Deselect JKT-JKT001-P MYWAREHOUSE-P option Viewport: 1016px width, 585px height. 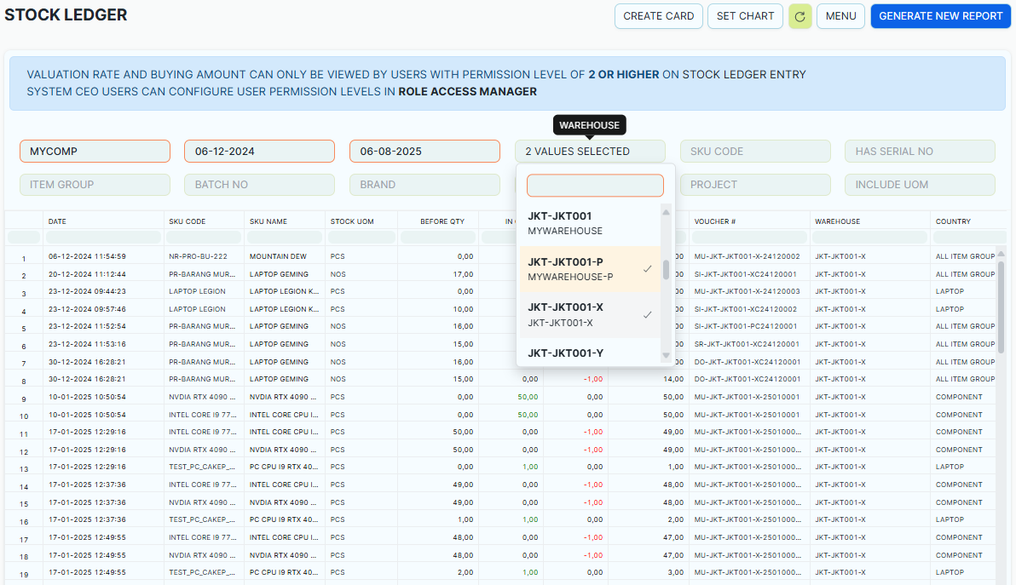[590, 269]
